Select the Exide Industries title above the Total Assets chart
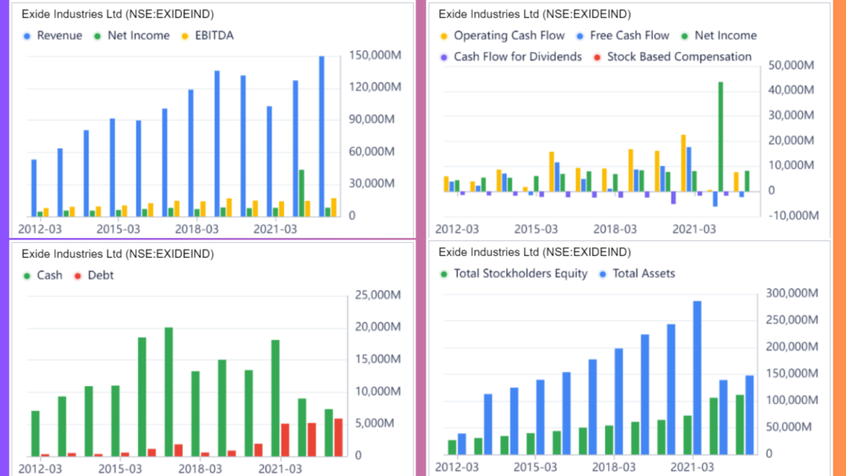Screen dimensions: 846x476 535,252
